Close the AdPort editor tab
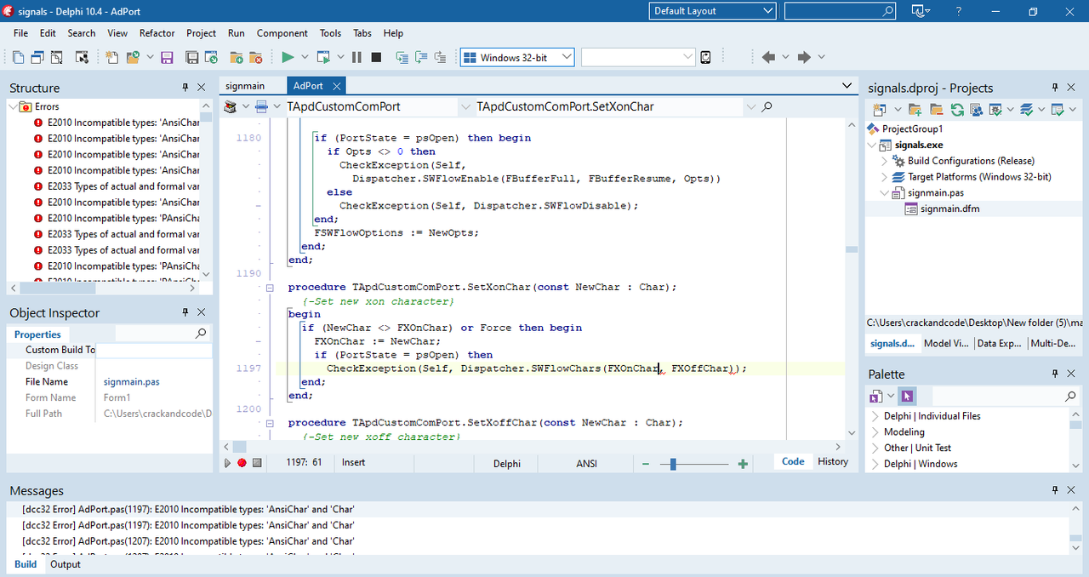The height and width of the screenshot is (577, 1089). [337, 86]
